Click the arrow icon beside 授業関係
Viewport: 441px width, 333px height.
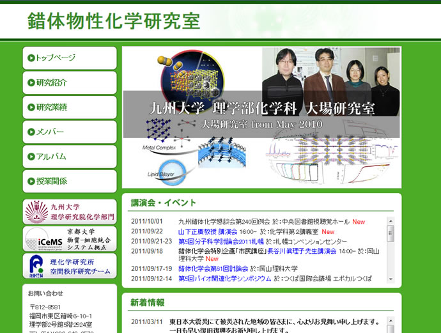pyautogui.click(x=31, y=182)
